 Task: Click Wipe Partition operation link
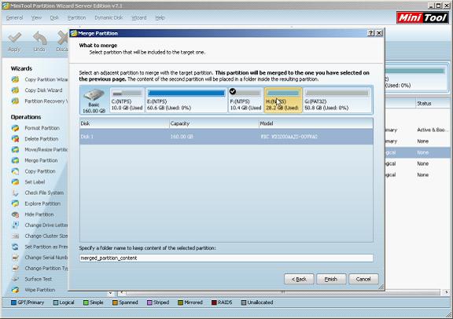[40, 290]
